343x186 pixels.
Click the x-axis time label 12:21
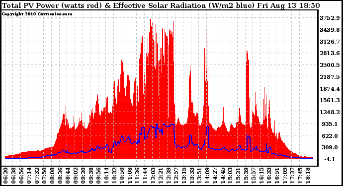161,176
